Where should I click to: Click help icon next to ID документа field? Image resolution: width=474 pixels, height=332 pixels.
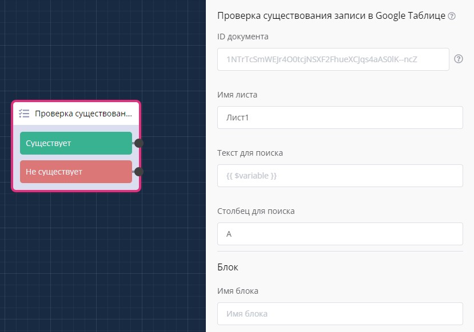[x=458, y=59]
